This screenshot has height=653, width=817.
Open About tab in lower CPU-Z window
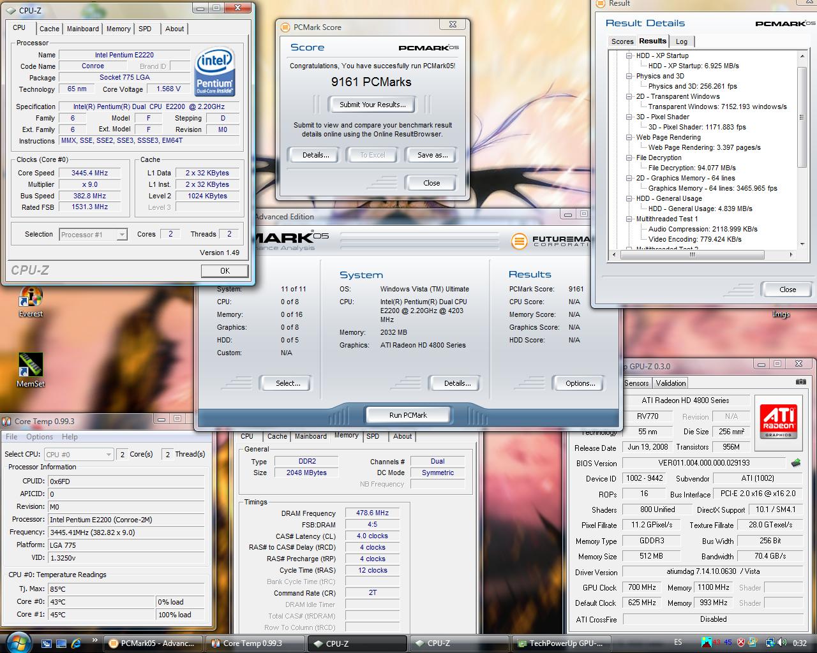(x=402, y=436)
